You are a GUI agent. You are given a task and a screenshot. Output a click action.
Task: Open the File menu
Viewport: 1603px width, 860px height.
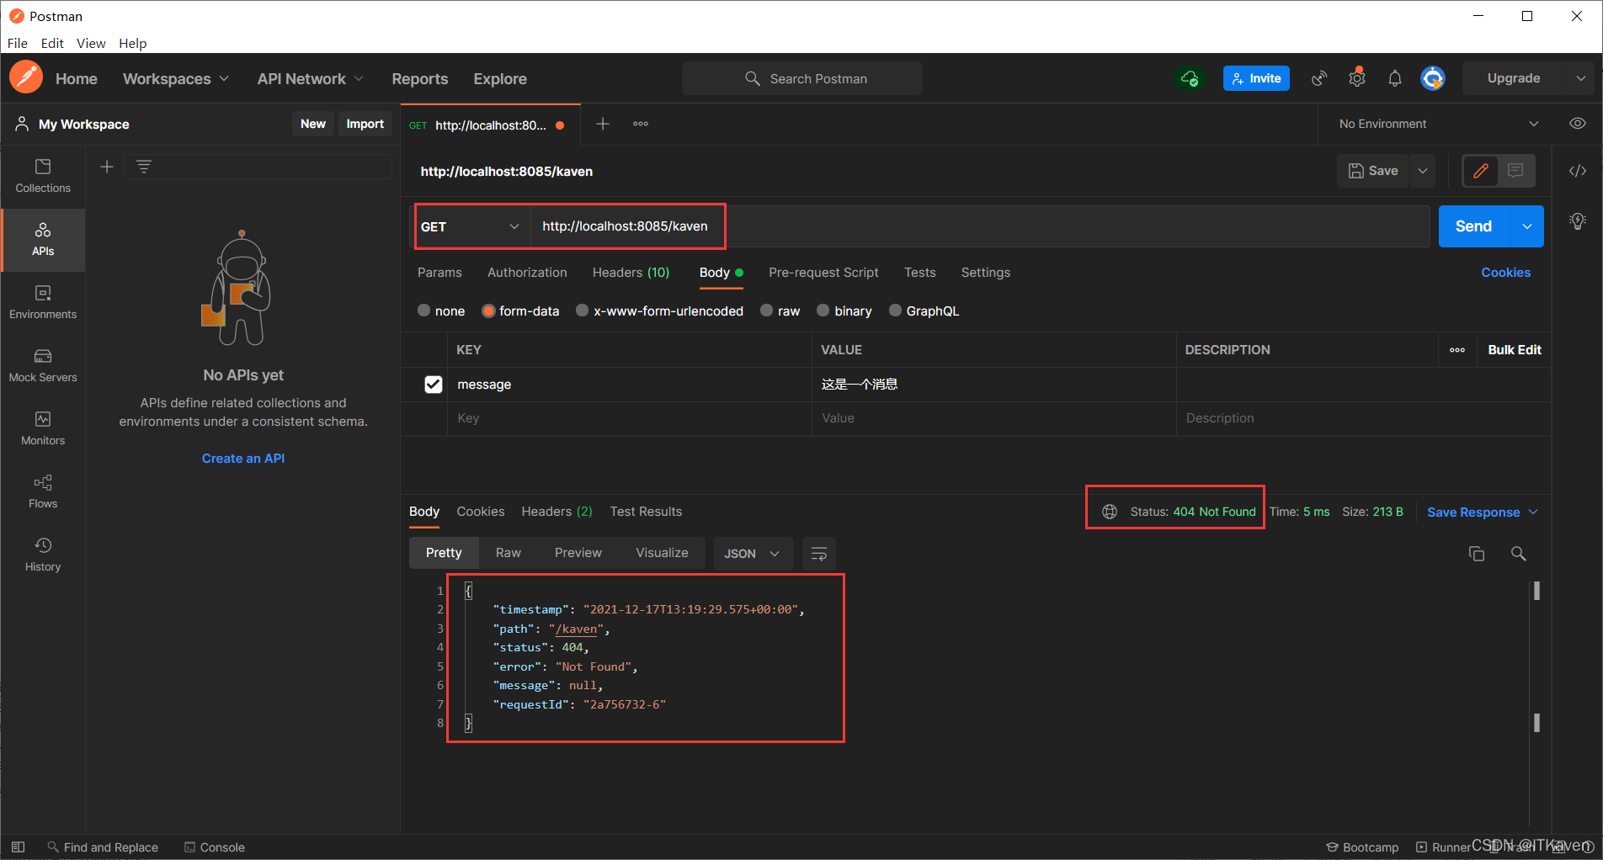coord(18,43)
